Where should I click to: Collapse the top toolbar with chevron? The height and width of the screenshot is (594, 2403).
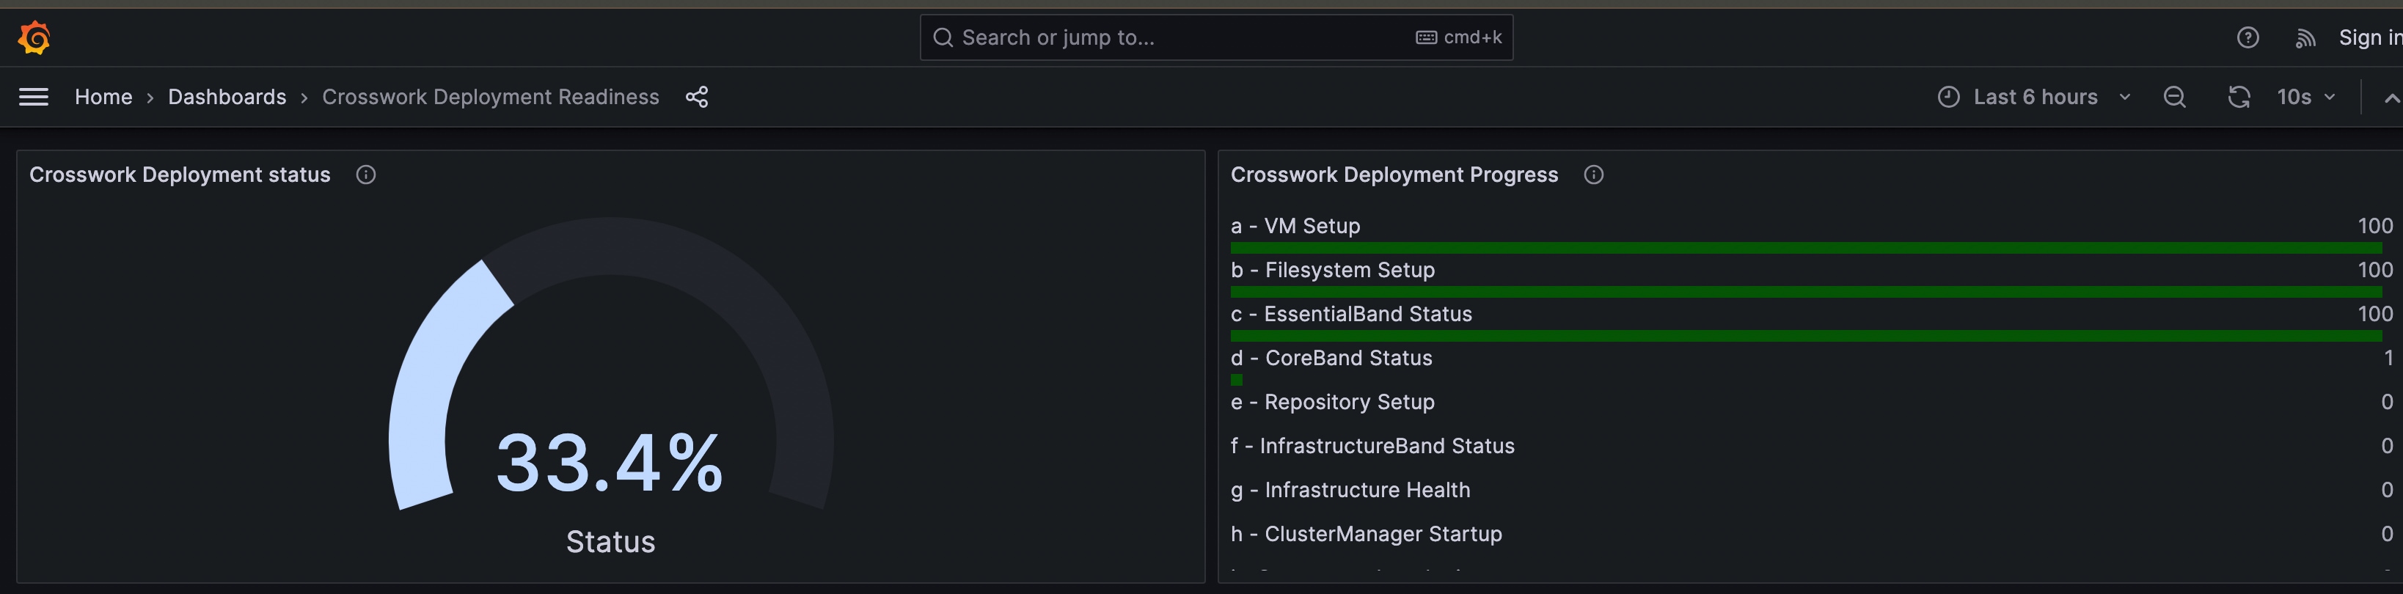point(2390,98)
